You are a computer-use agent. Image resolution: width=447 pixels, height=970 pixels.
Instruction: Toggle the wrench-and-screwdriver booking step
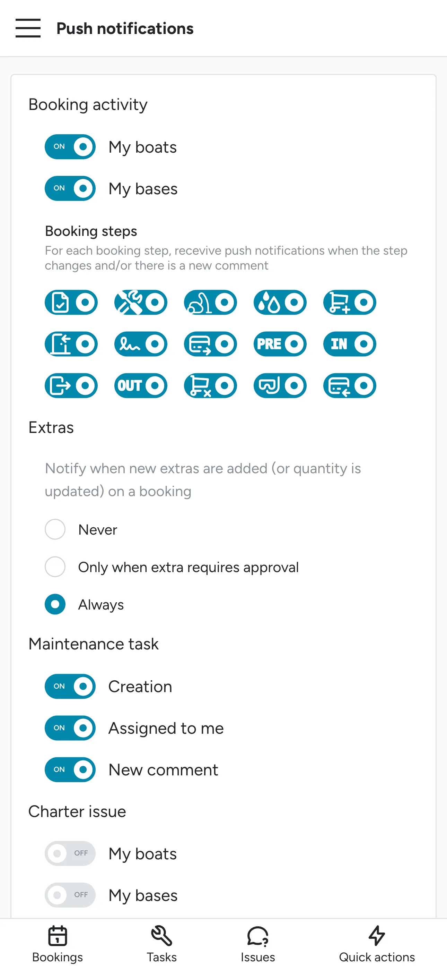[141, 303]
